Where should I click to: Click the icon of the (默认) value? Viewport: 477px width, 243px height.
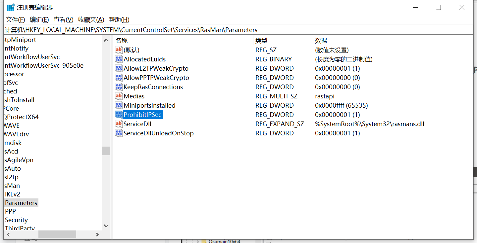tap(119, 50)
